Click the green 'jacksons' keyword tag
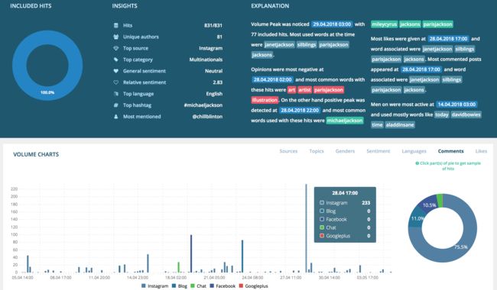This screenshot has height=290, width=497. point(410,24)
